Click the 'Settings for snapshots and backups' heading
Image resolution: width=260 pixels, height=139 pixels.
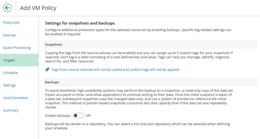coord(80,23)
